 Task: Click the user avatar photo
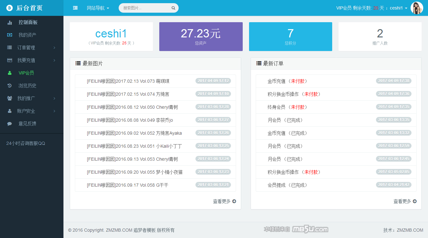pyautogui.click(x=417, y=8)
